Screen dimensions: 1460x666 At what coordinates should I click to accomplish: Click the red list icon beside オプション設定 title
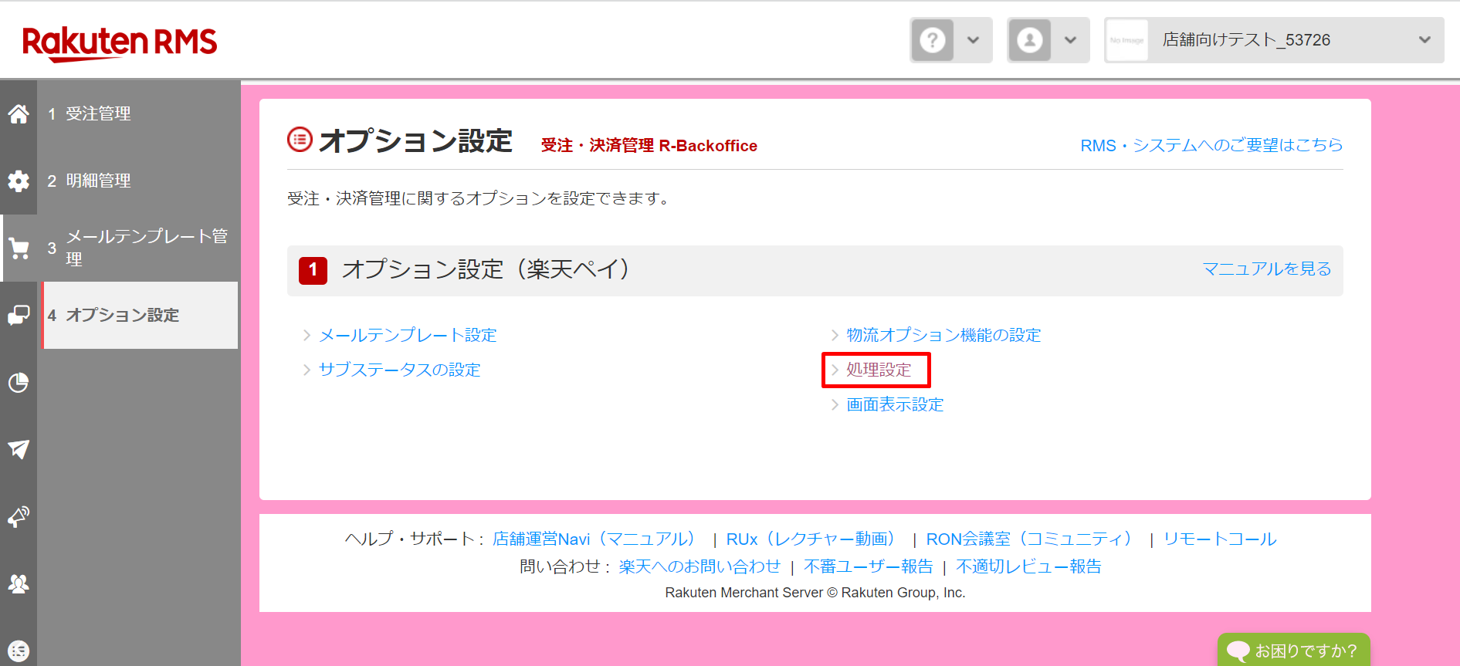coord(300,140)
